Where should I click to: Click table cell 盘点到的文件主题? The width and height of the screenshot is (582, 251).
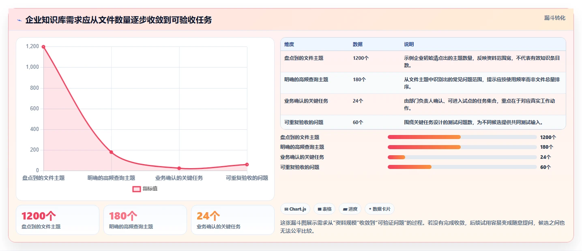tap(304, 58)
